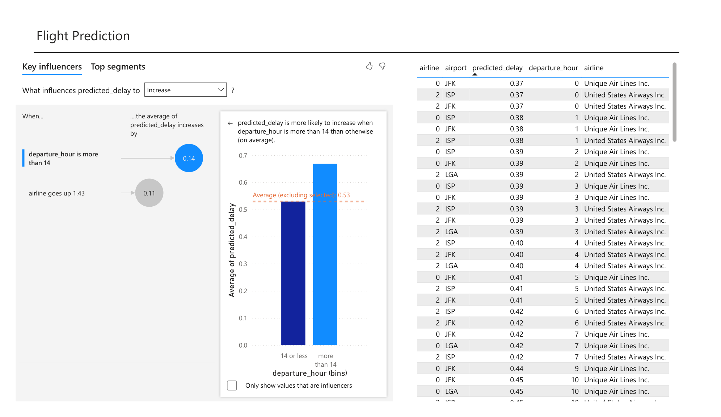This screenshot has width=721, height=417.
Task: Click the sort arrow under predicted_delay header
Action: click(x=475, y=74)
